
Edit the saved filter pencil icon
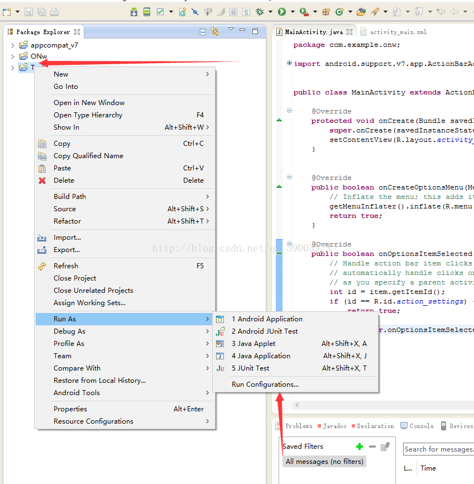coord(385,447)
